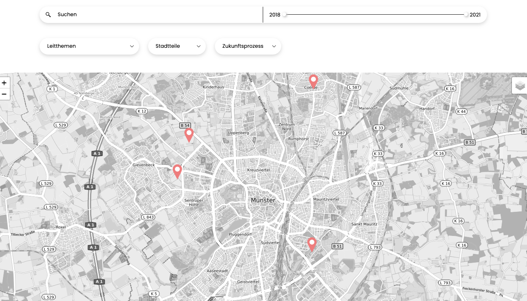Click the Kinderhaus map label
Image resolution: width=527 pixels, height=301 pixels.
pos(213,87)
